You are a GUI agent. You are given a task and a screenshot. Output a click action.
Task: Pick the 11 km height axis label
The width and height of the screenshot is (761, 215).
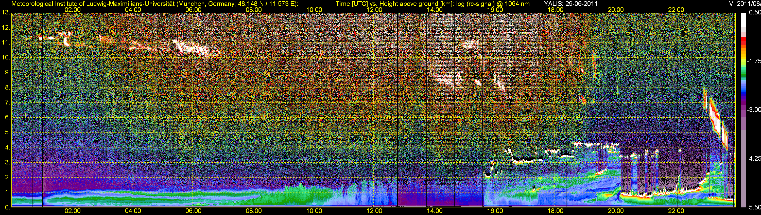click(x=6, y=43)
